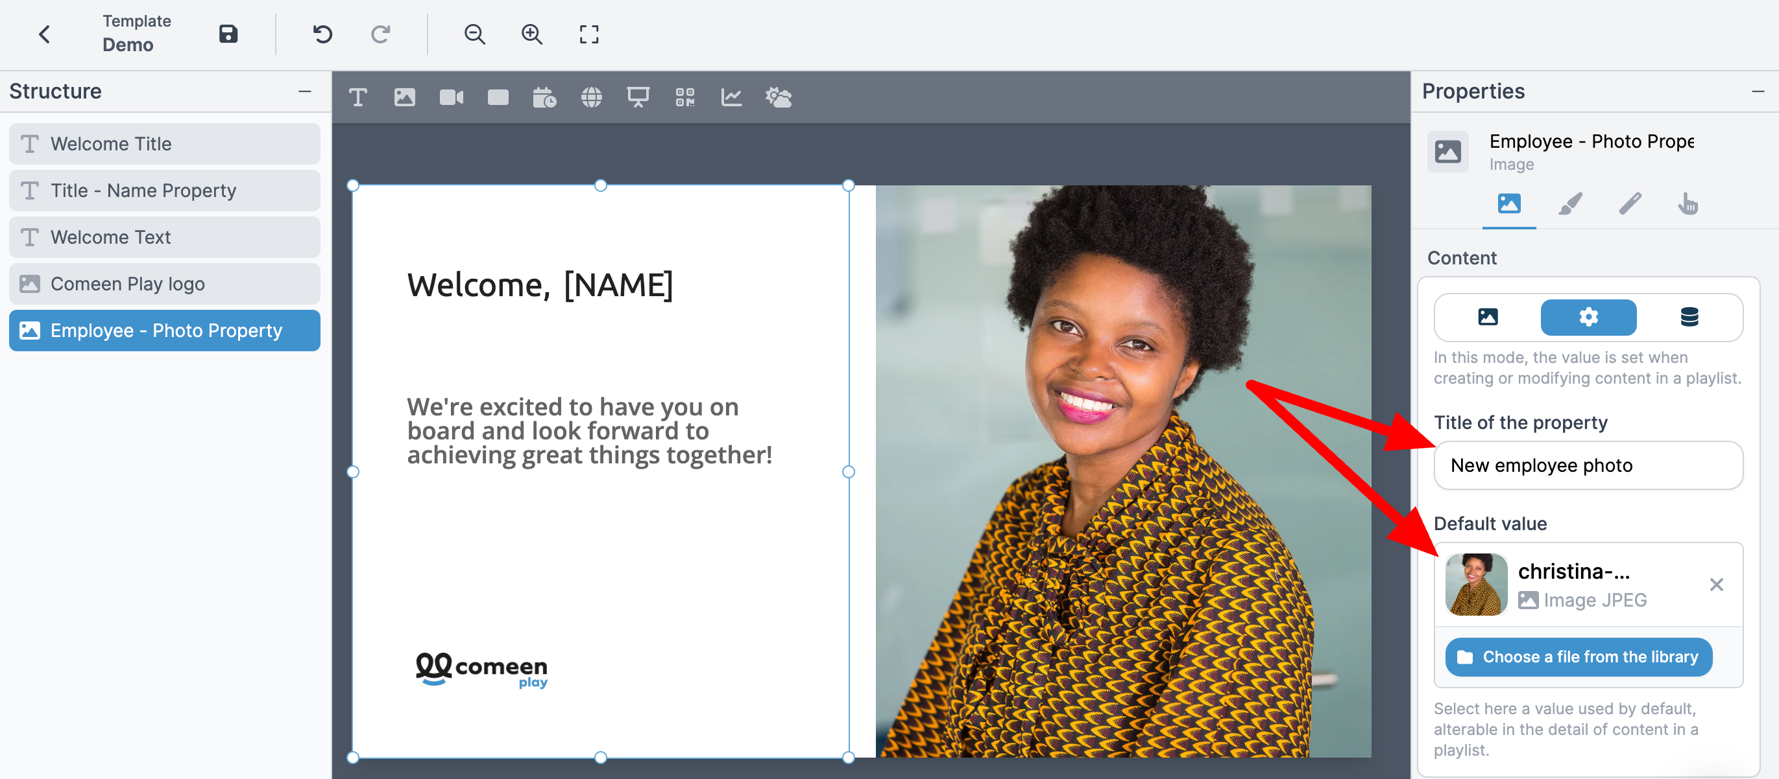
Task: Click the christina image thumbnail
Action: point(1476,585)
